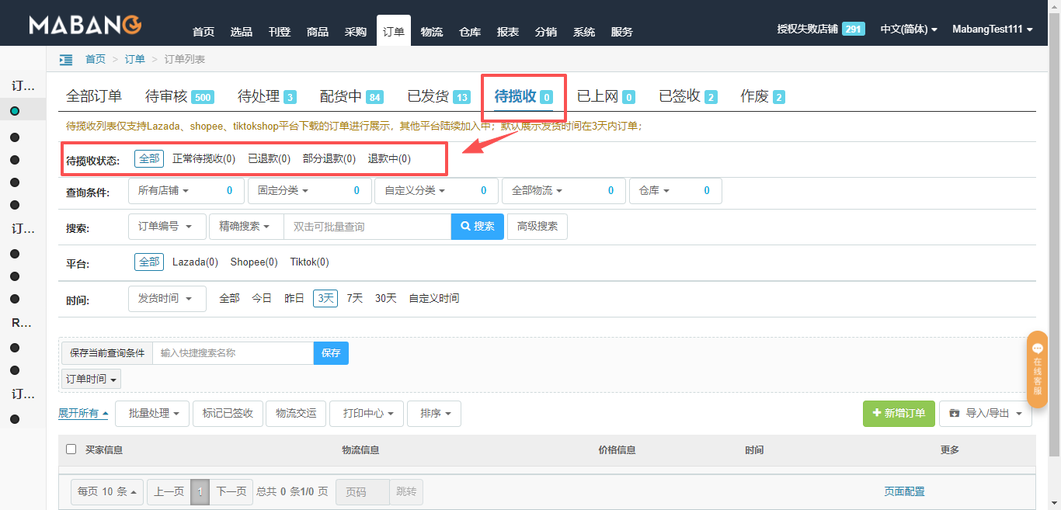
Task: Expand the 所有店铺 store dropdown
Action: click(163, 190)
